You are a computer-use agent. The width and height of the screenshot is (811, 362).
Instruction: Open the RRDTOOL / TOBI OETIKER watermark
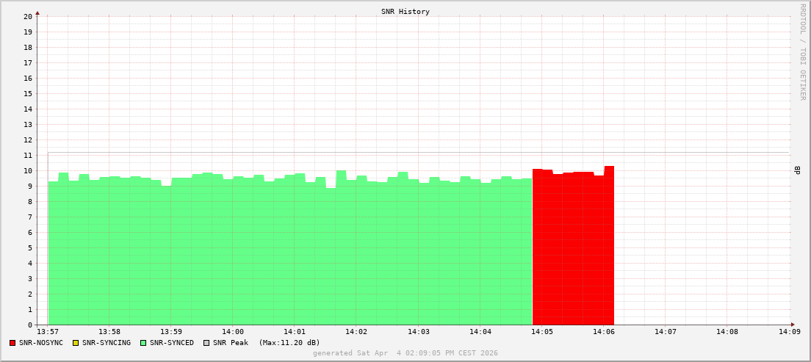[802, 51]
